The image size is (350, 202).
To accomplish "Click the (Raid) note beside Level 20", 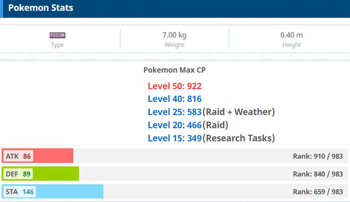I will pos(216,125).
